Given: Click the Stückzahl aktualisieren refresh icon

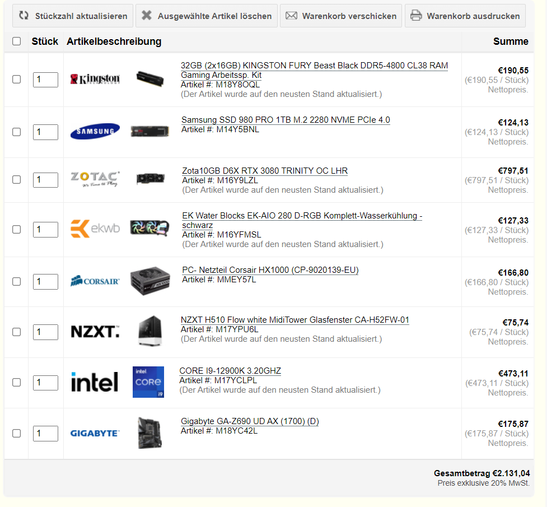Looking at the screenshot, I should pyautogui.click(x=24, y=15).
